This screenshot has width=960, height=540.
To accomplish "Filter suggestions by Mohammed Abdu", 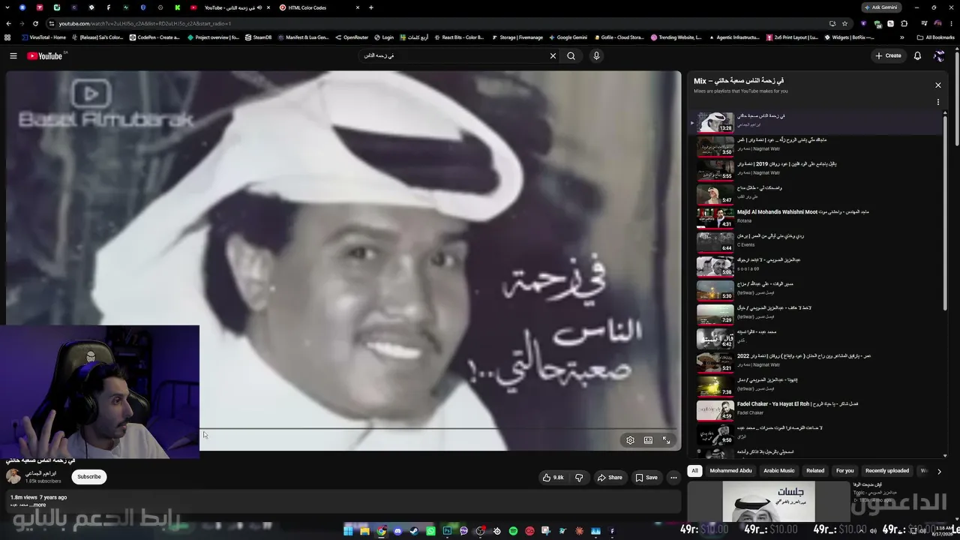I will point(730,471).
